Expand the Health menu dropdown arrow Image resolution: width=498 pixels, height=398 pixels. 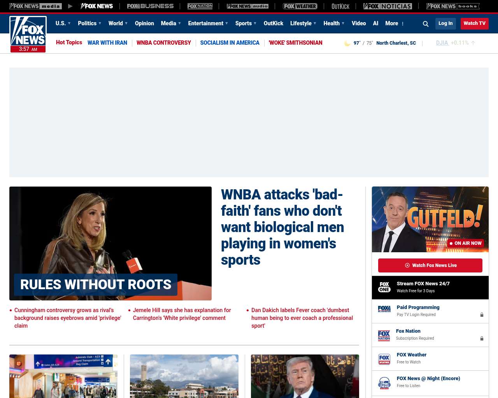343,23
